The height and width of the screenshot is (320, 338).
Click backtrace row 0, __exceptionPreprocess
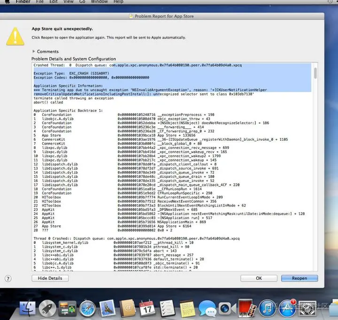pos(124,114)
